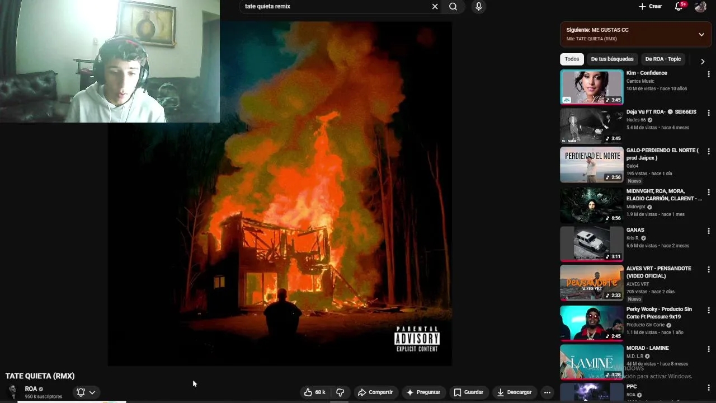This screenshot has width=716, height=403.
Task: Start voice search with microphone icon
Action: [x=478, y=7]
